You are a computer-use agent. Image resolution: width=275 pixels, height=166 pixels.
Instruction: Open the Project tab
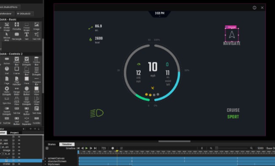point(14,133)
